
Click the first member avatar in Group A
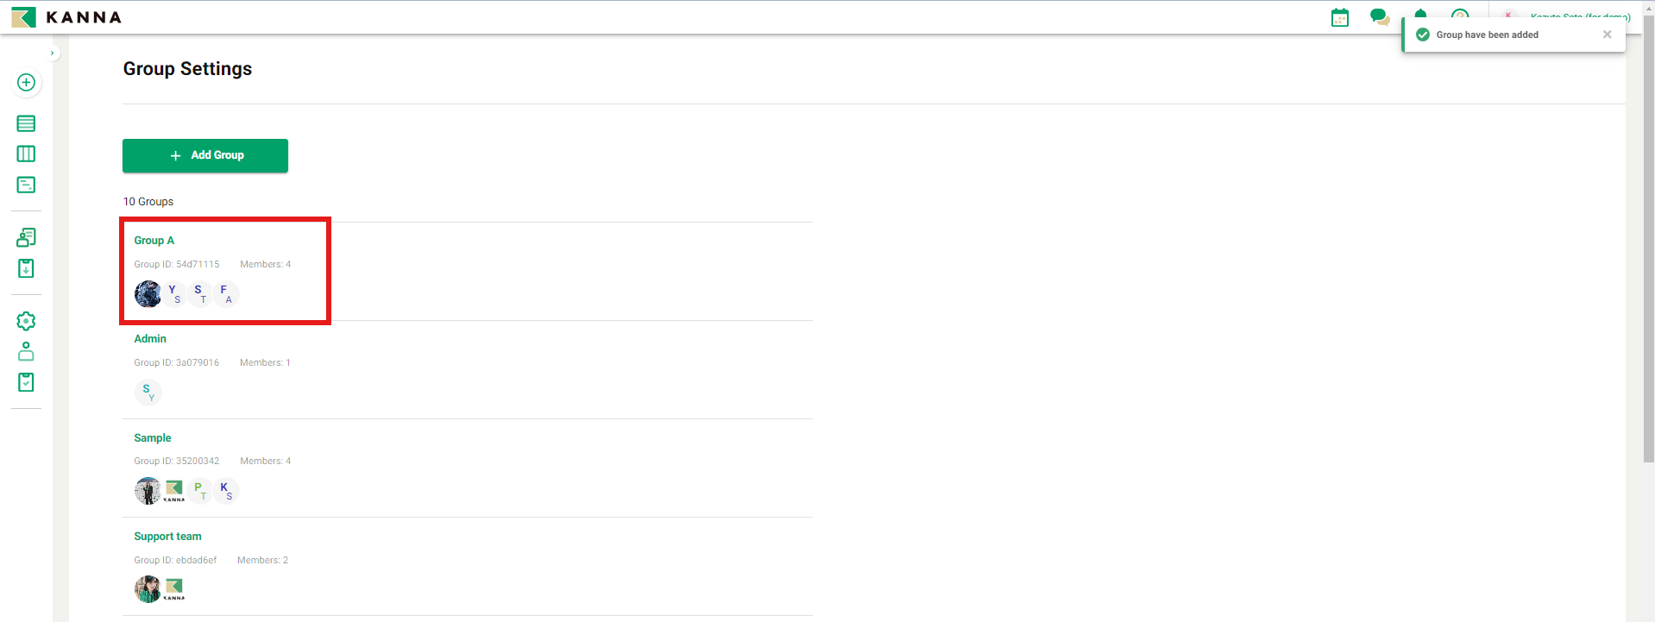click(148, 294)
